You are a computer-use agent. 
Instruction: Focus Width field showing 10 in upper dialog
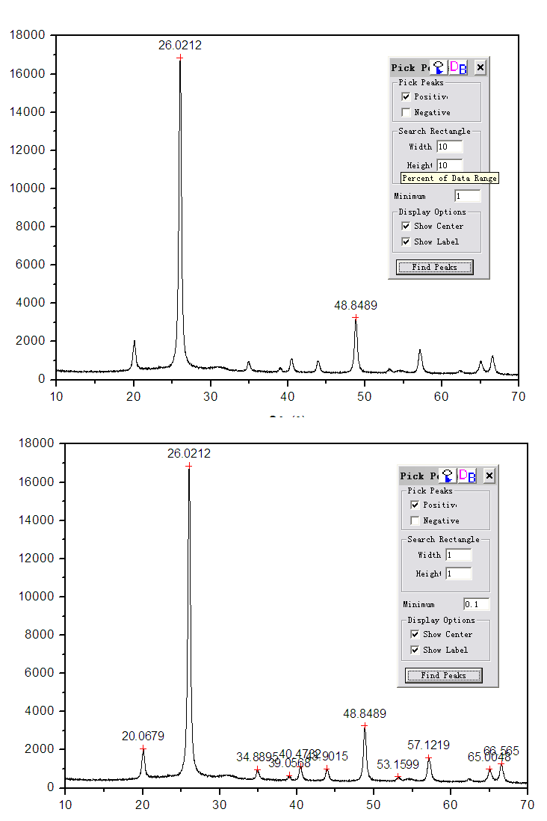(450, 147)
